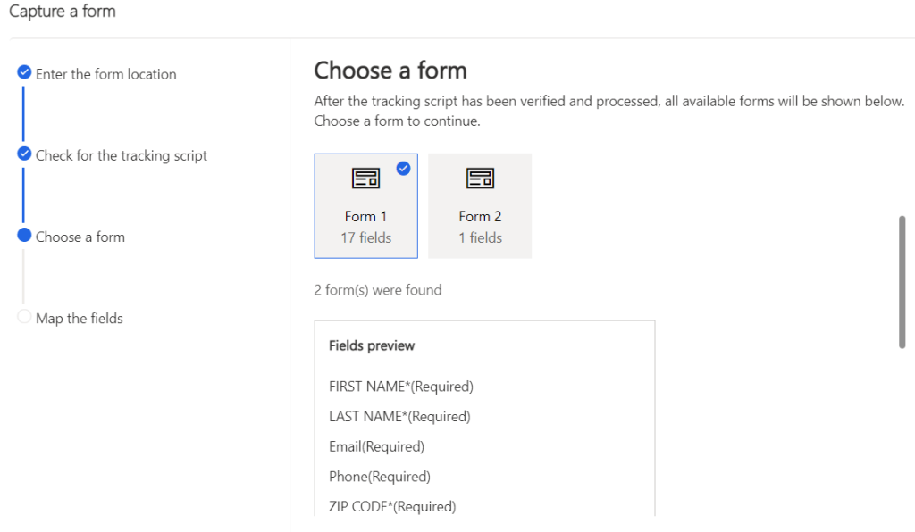Image resolution: width=915 pixels, height=532 pixels.
Task: Open Check for the tracking script step
Action: (121, 155)
